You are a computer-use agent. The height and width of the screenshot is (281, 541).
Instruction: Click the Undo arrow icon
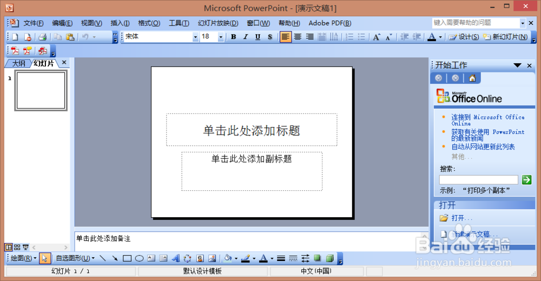pos(85,37)
